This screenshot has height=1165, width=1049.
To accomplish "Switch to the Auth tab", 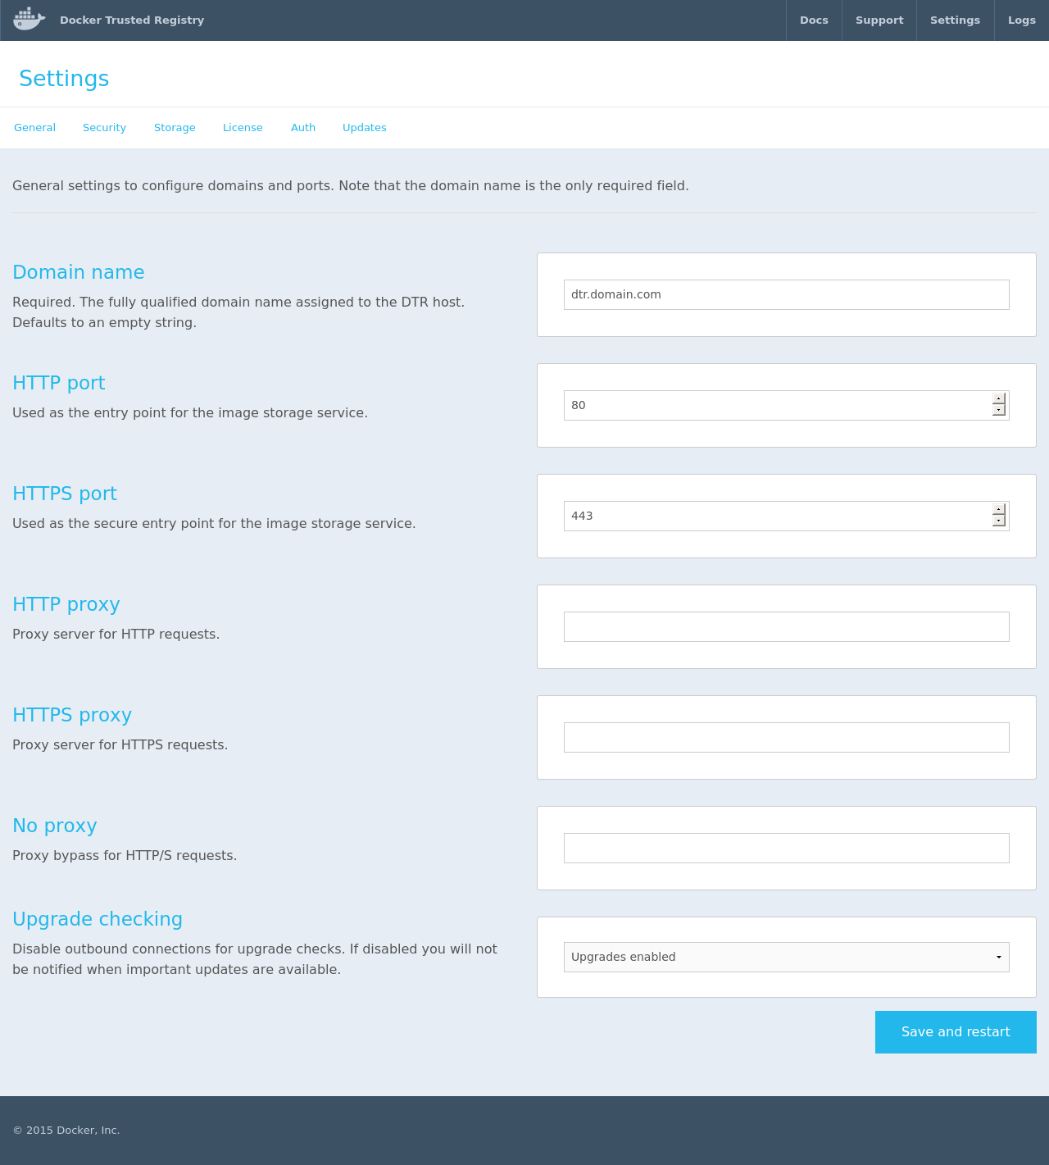I will click(303, 127).
